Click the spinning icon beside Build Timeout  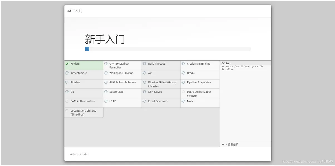tap(144, 64)
